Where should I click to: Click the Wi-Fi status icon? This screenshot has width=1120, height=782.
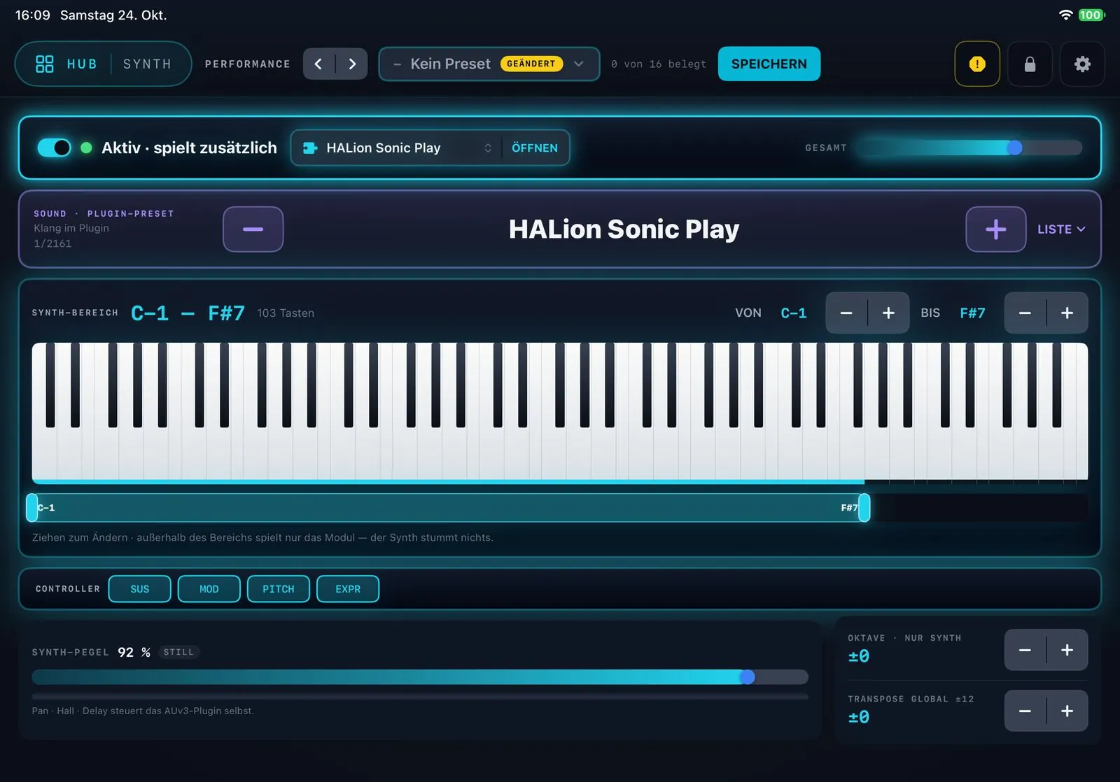1065,15
